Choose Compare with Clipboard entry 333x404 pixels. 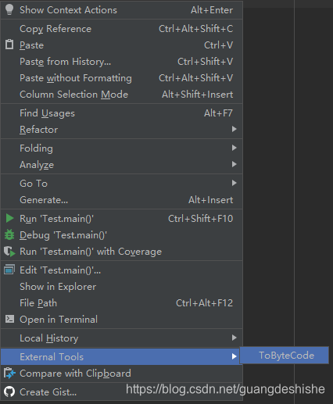tap(122, 374)
